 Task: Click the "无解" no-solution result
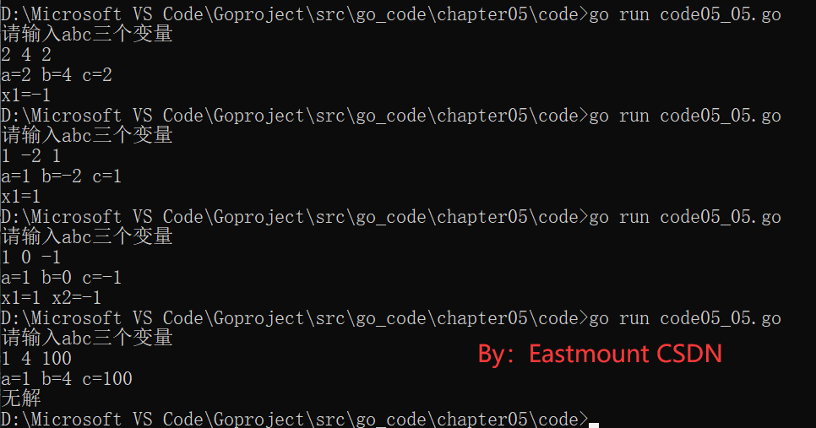tap(21, 399)
